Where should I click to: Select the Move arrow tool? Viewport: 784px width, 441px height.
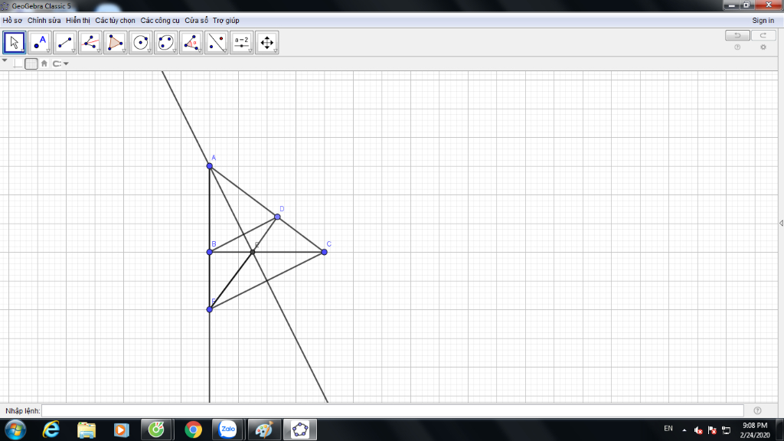14,43
